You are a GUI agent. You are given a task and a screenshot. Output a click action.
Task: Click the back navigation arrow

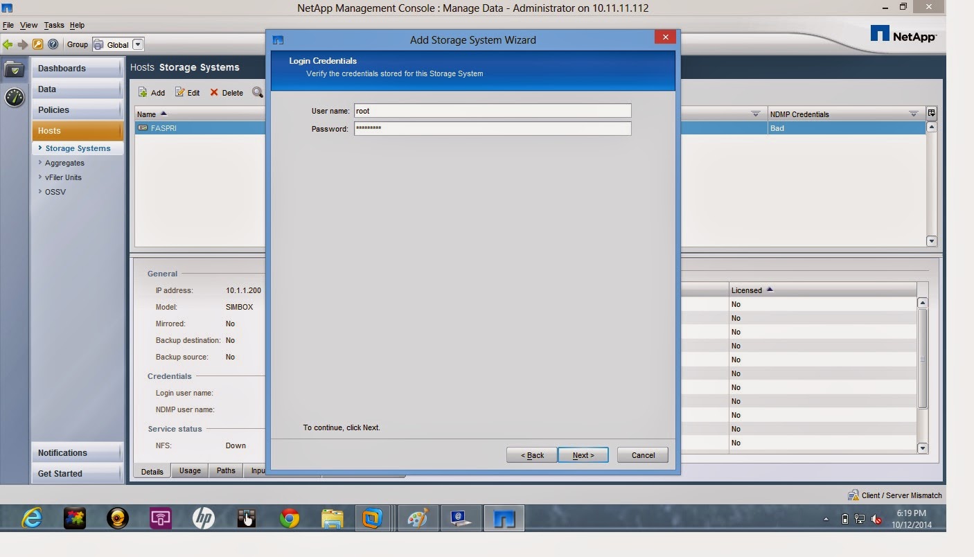[x=7, y=44]
